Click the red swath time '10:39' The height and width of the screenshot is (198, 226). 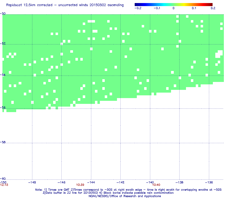point(80,185)
